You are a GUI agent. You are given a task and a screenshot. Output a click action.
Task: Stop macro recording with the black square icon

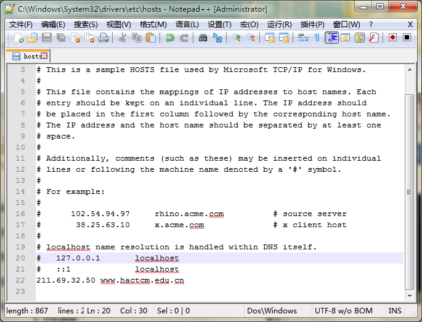pos(407,38)
